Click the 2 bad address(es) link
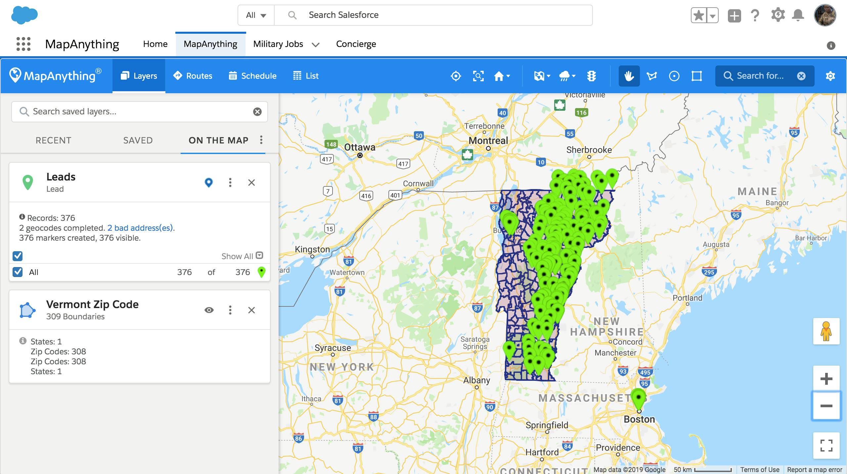This screenshot has width=847, height=474. tap(140, 228)
